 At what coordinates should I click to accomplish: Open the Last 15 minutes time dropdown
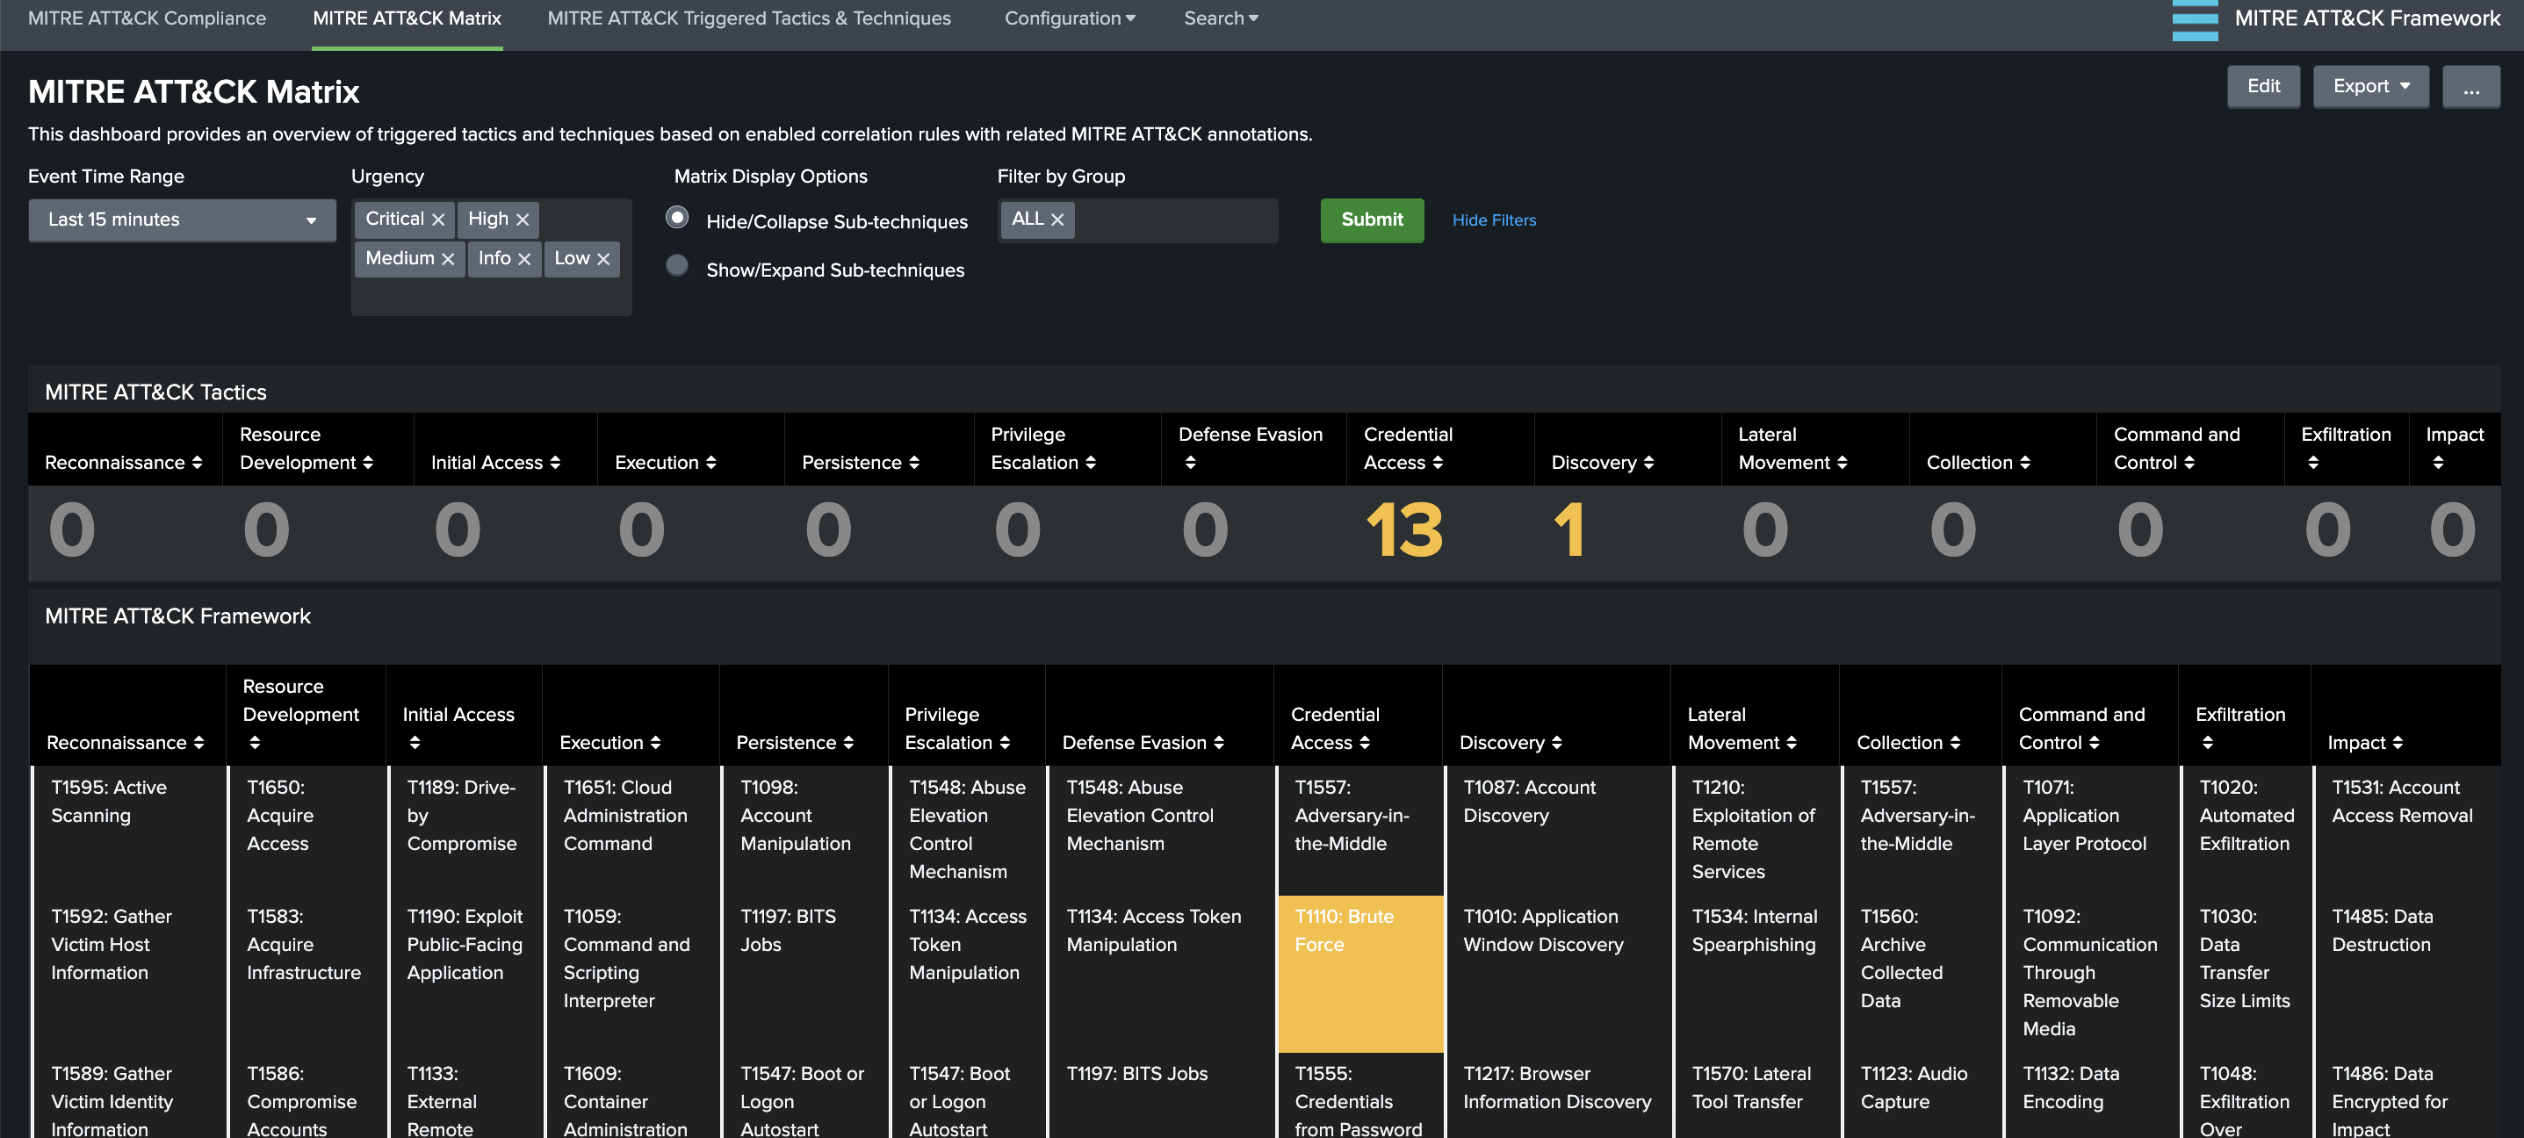tap(183, 220)
